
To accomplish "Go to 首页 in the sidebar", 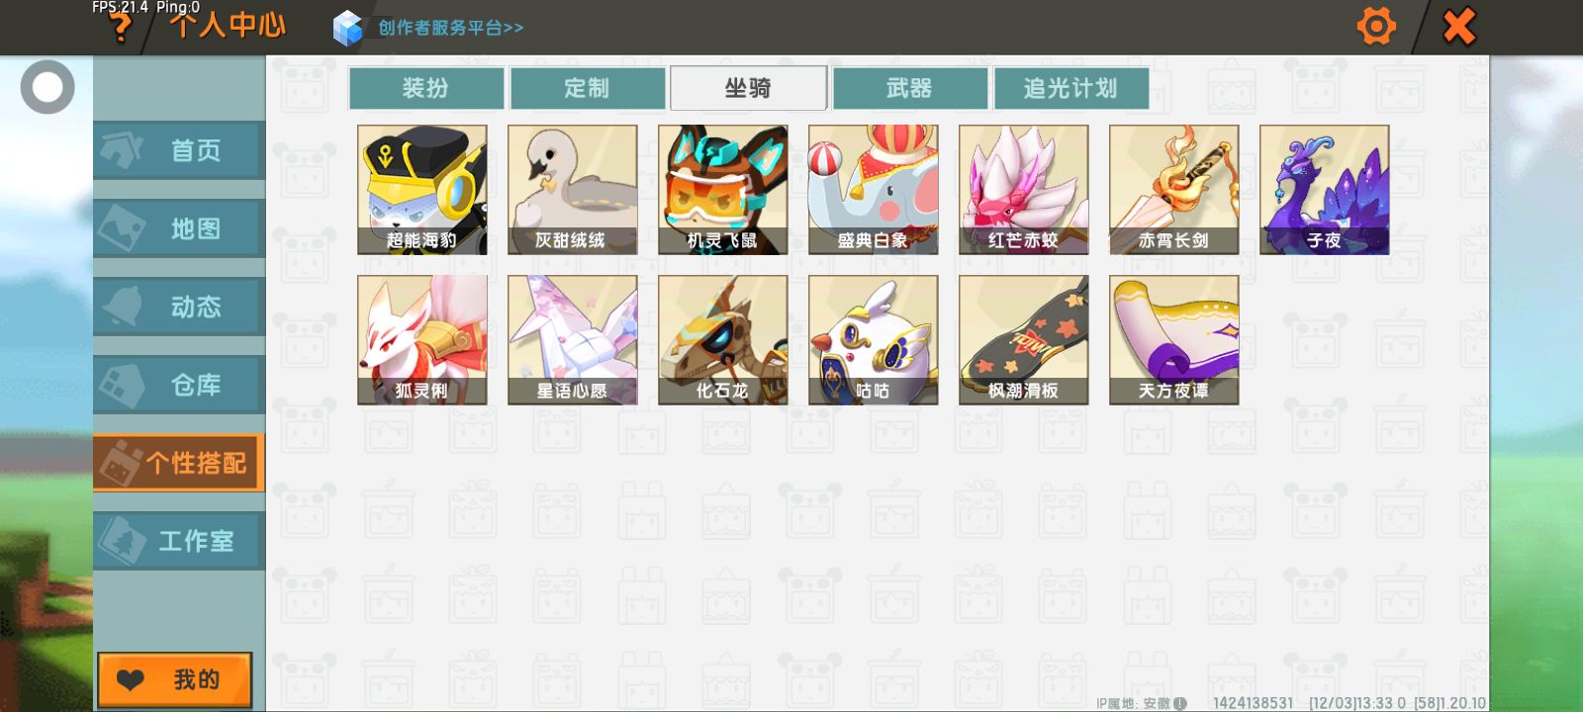I will pyautogui.click(x=179, y=150).
